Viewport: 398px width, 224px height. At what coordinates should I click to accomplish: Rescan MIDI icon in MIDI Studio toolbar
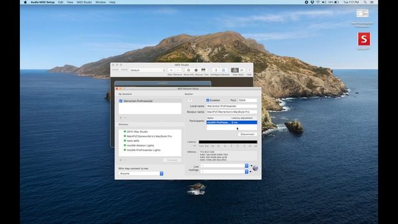click(196, 70)
